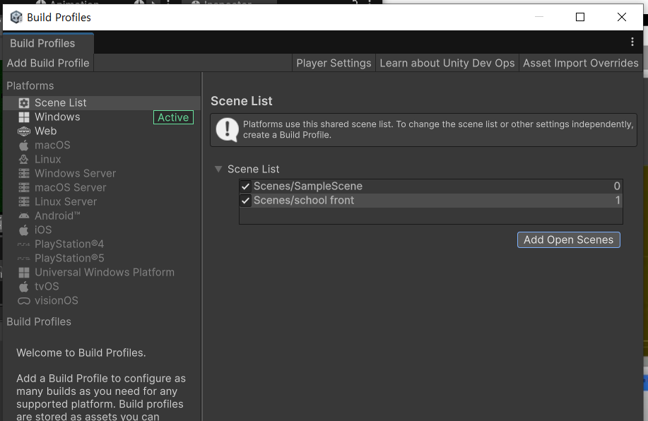Open Asset Import Overrides
Image resolution: width=648 pixels, height=421 pixels.
tap(581, 63)
